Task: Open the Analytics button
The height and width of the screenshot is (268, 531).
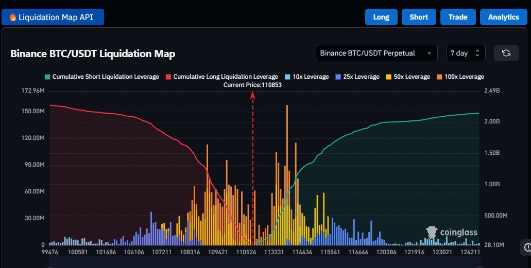Action: point(503,17)
